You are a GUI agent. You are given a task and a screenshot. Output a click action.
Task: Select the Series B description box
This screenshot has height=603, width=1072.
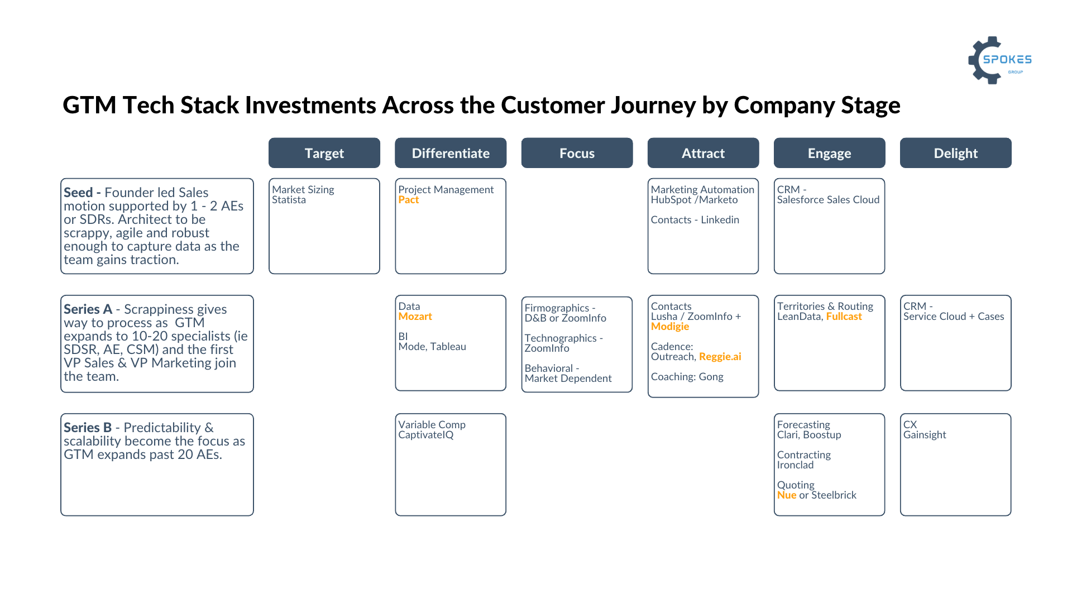(157, 465)
